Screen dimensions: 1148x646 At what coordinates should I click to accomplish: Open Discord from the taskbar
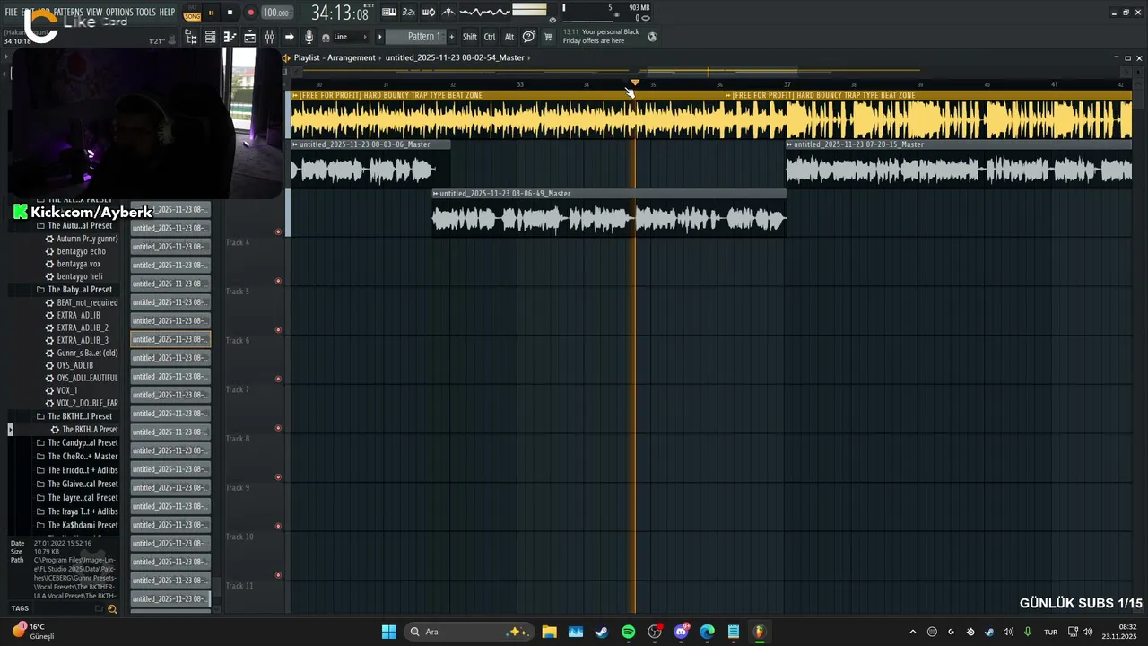click(681, 632)
